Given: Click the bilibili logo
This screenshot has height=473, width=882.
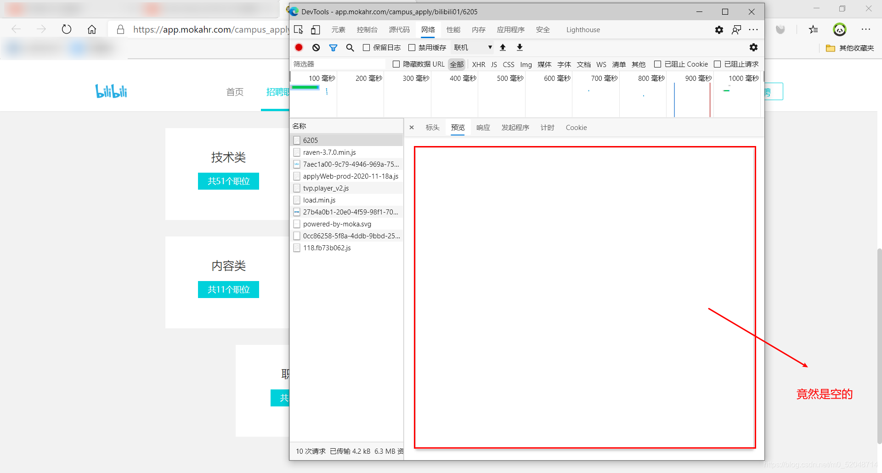Looking at the screenshot, I should click(111, 91).
